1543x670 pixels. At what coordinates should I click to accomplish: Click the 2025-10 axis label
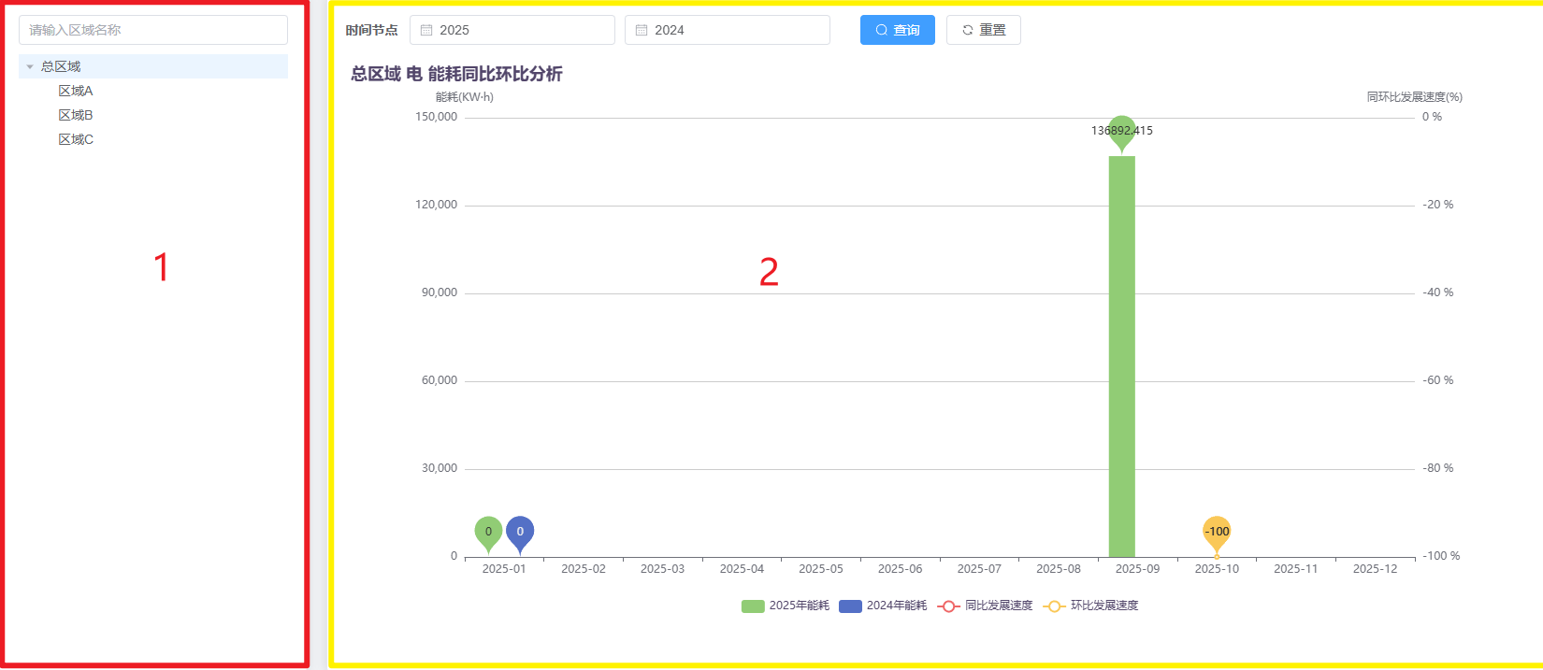pos(1217,568)
